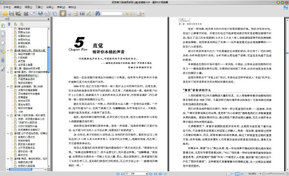This screenshot has width=289, height=176.
Task: Go to the last page button
Action: (x=156, y=174)
